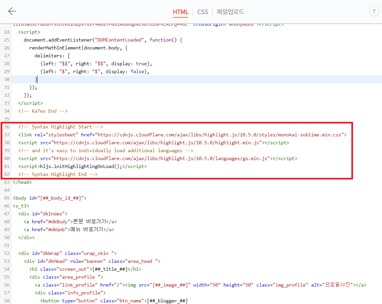Screen dimensions: 382x304
Task: Click line number 24 in the gutter
Action: click(7, 32)
